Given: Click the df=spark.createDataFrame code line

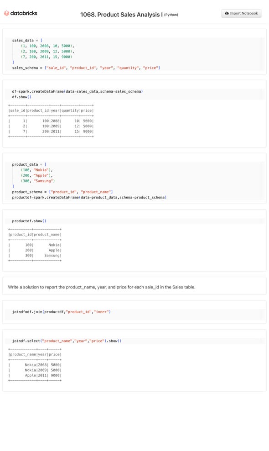Looking at the screenshot, I should 78,91.
